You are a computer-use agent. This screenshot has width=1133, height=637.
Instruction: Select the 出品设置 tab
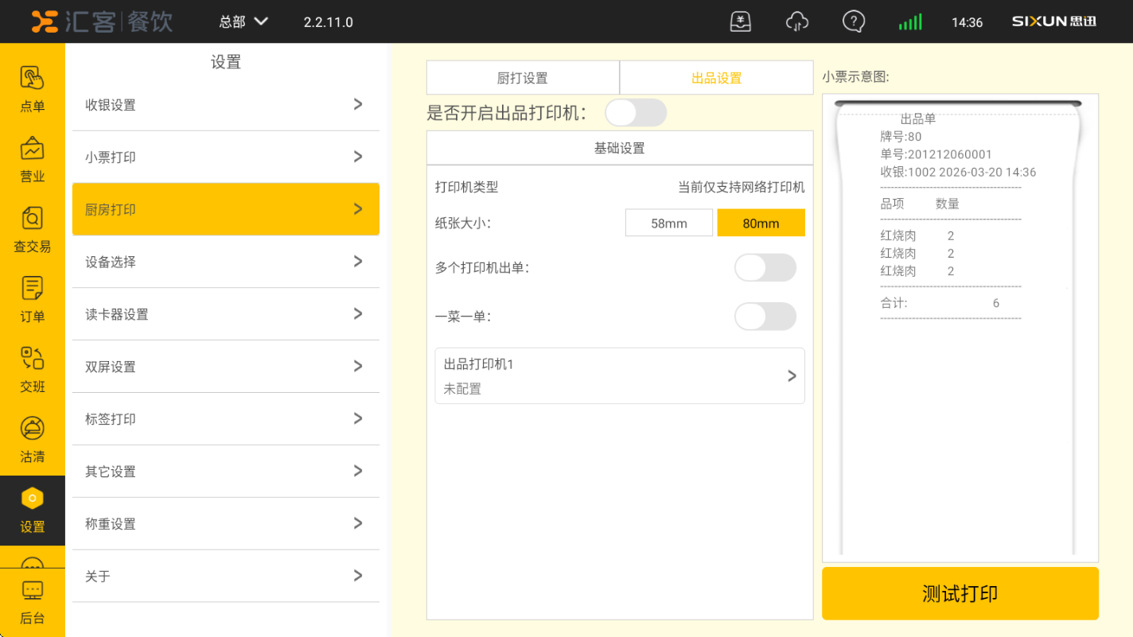[x=716, y=78]
